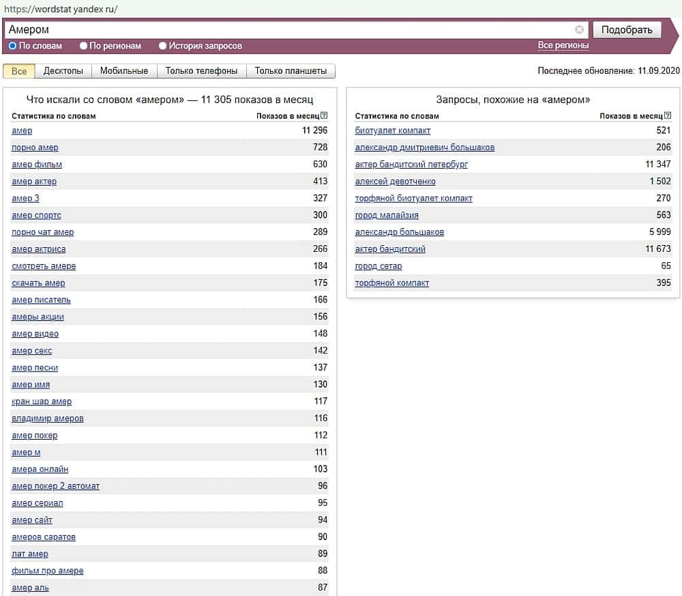Show the "Только планшеты" tab
Image resolution: width=682 pixels, height=596 pixels.
tap(291, 71)
